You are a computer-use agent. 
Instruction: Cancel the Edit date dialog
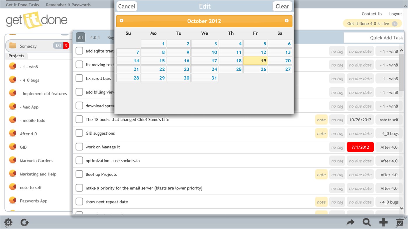click(x=126, y=6)
